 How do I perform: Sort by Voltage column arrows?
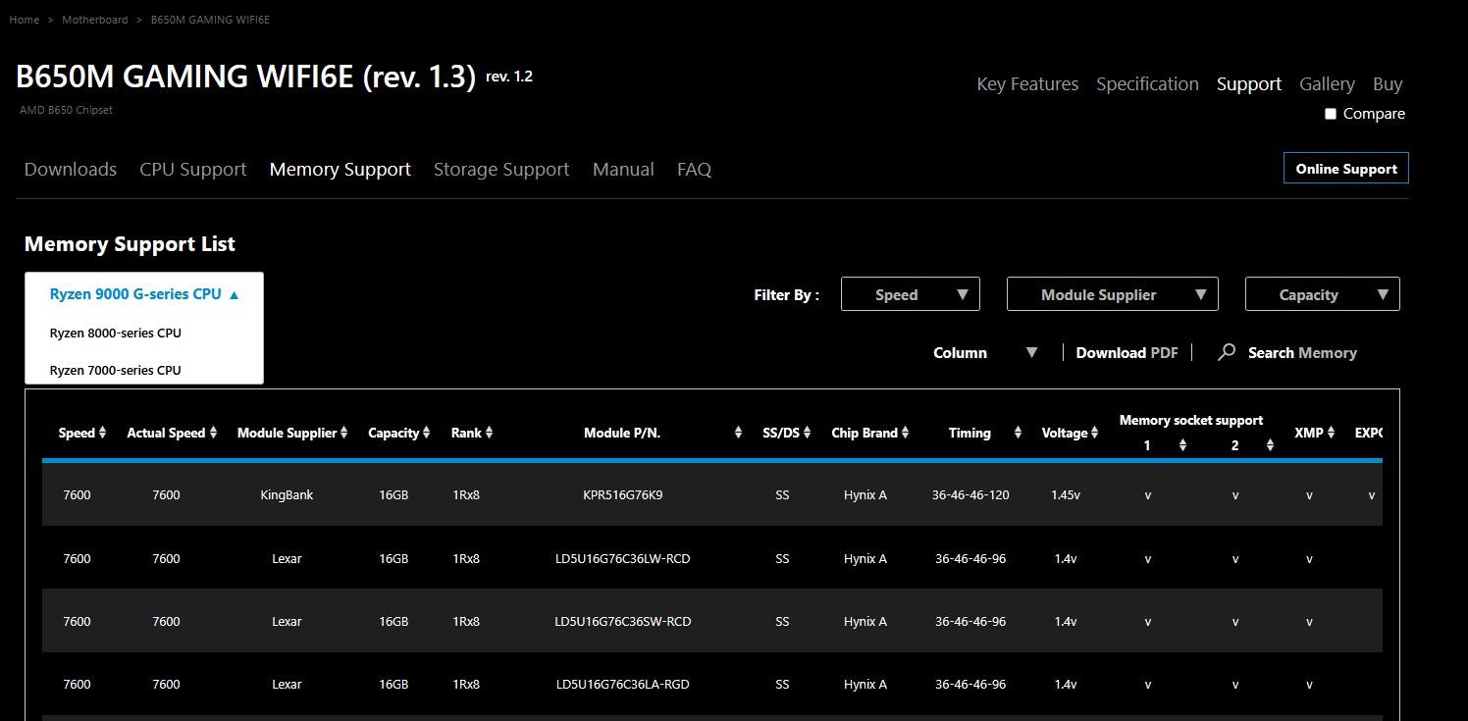click(1094, 433)
